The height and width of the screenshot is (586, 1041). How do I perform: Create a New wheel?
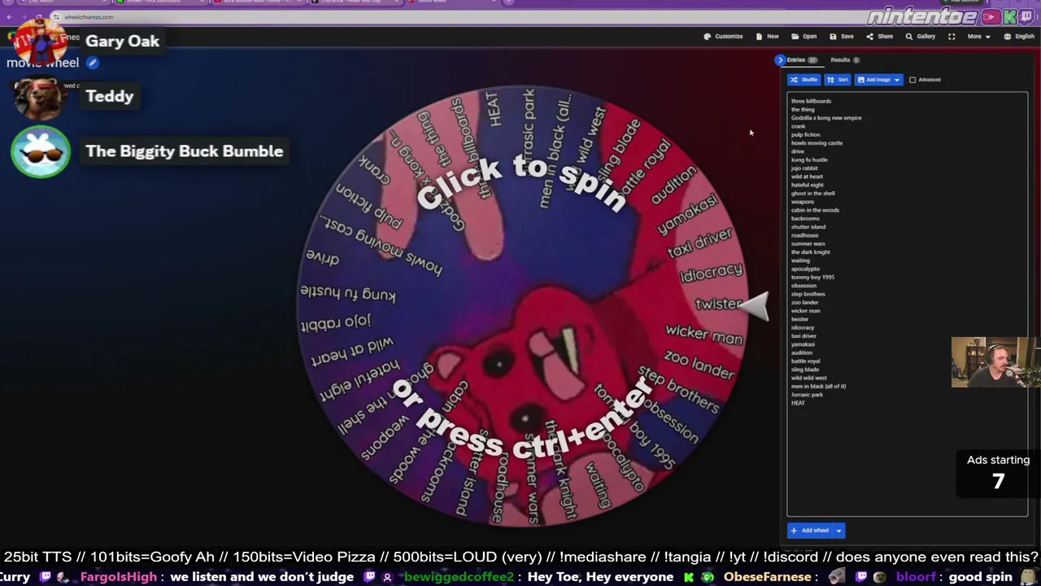point(767,37)
